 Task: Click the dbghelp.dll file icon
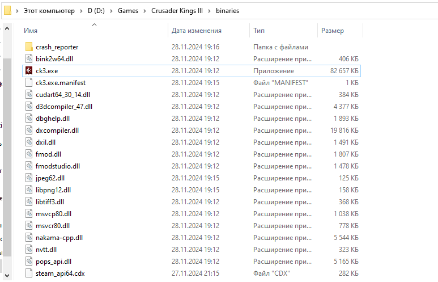point(29,119)
